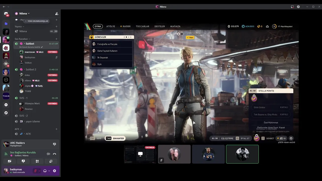Open the TÜCCARLAR tab
Image resolution: width=322 pixels, height=181 pixels.
(142, 26)
